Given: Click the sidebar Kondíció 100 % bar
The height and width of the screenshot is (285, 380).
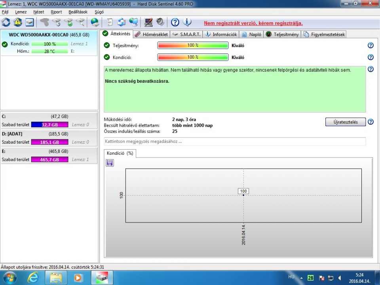Looking at the screenshot, I should coord(50,44).
